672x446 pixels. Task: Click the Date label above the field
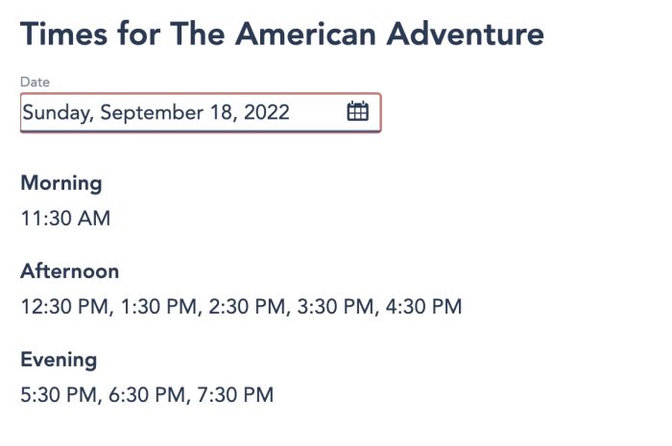(x=36, y=82)
